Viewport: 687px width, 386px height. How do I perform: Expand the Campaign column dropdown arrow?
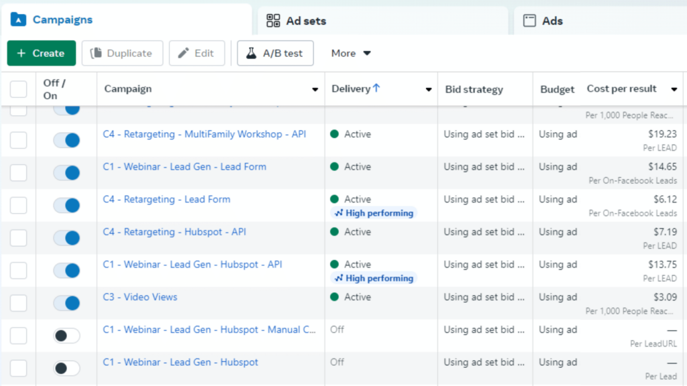[315, 90]
